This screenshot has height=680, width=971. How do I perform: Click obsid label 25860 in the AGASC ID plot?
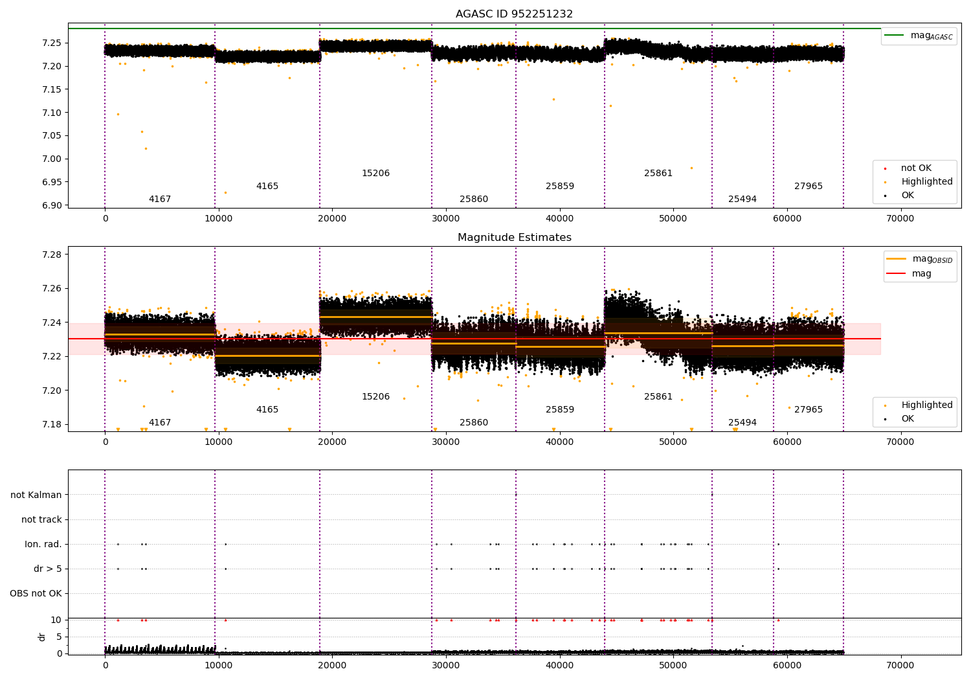(x=474, y=199)
